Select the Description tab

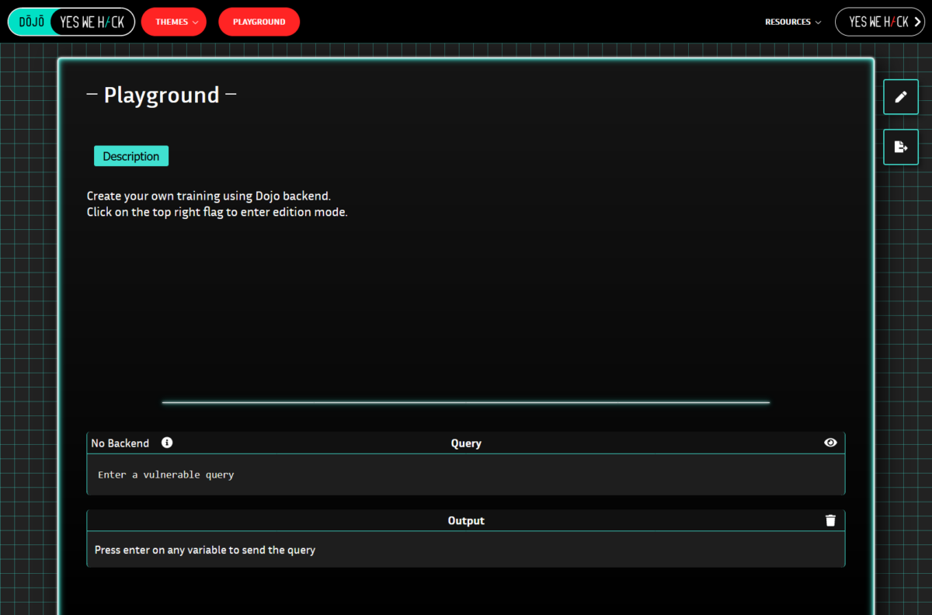point(131,156)
